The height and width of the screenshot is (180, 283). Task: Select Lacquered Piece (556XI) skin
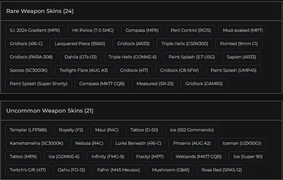pyautogui.click(x=80, y=44)
